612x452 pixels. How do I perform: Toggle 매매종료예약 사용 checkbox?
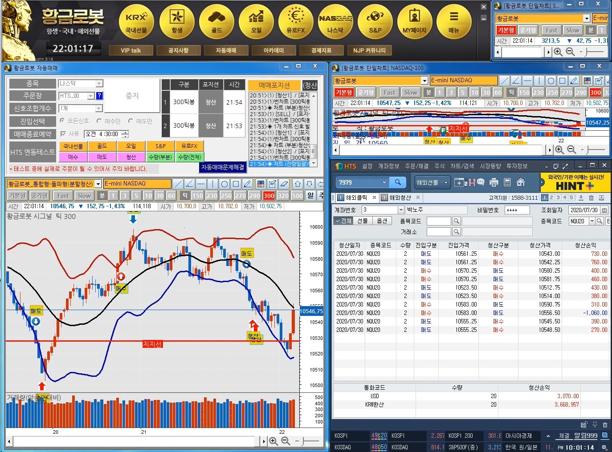click(x=63, y=134)
